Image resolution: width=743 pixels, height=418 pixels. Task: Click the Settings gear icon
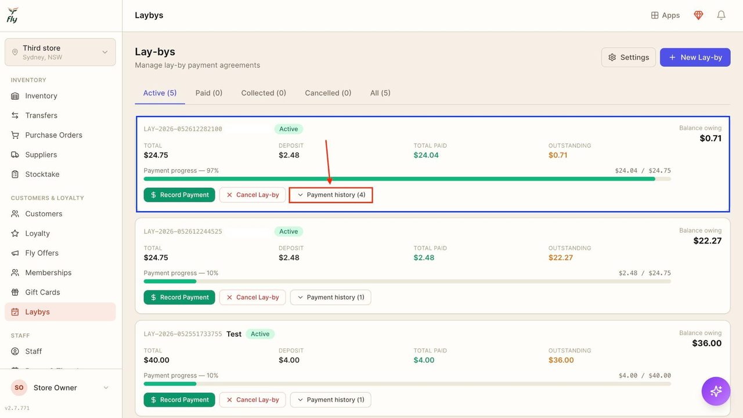click(x=612, y=57)
